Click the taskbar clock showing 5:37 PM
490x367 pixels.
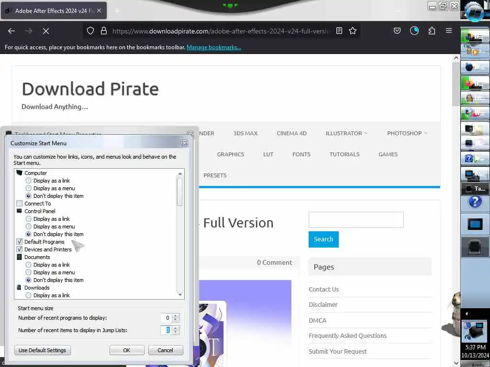click(x=475, y=347)
